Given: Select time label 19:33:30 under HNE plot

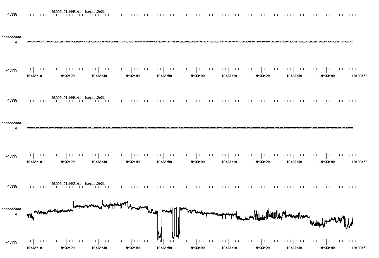Looking at the screenshot, I should pos(294,76).
